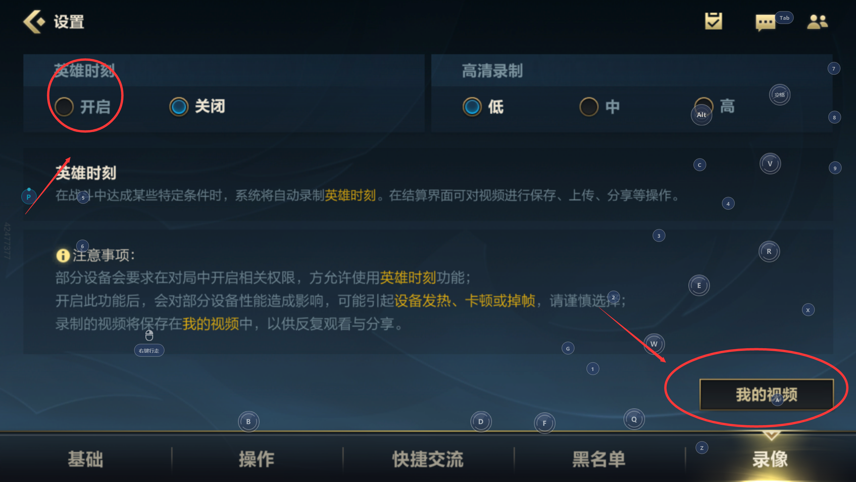Select the 录像 tab
Viewport: 856px width, 482px height.
click(770, 459)
